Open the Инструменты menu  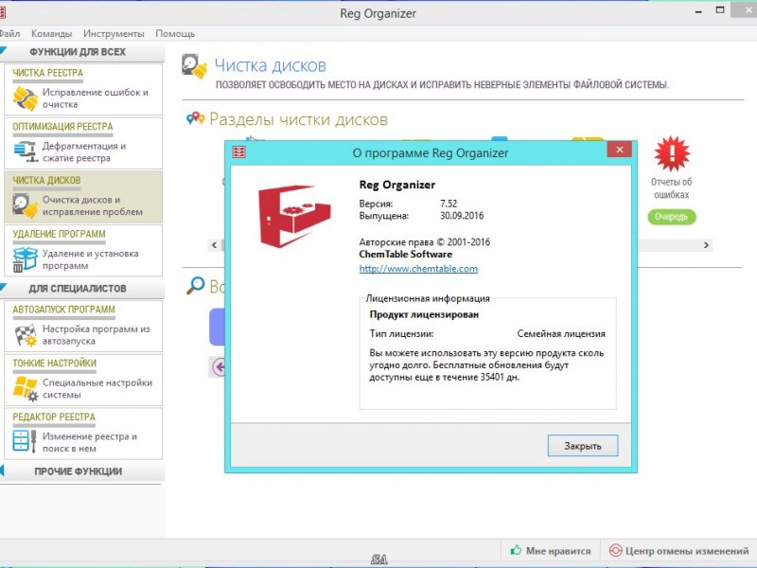[x=114, y=33]
